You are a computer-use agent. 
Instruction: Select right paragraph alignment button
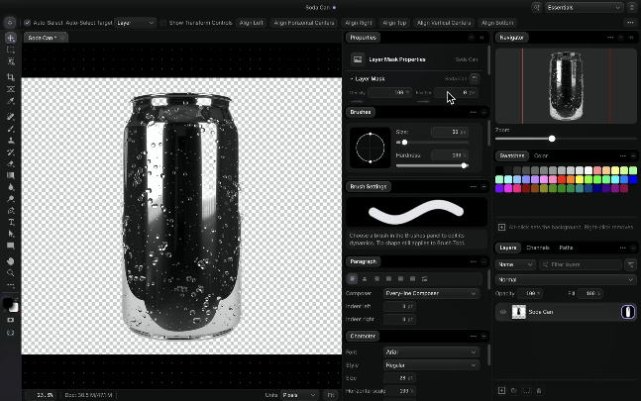[x=376, y=279]
